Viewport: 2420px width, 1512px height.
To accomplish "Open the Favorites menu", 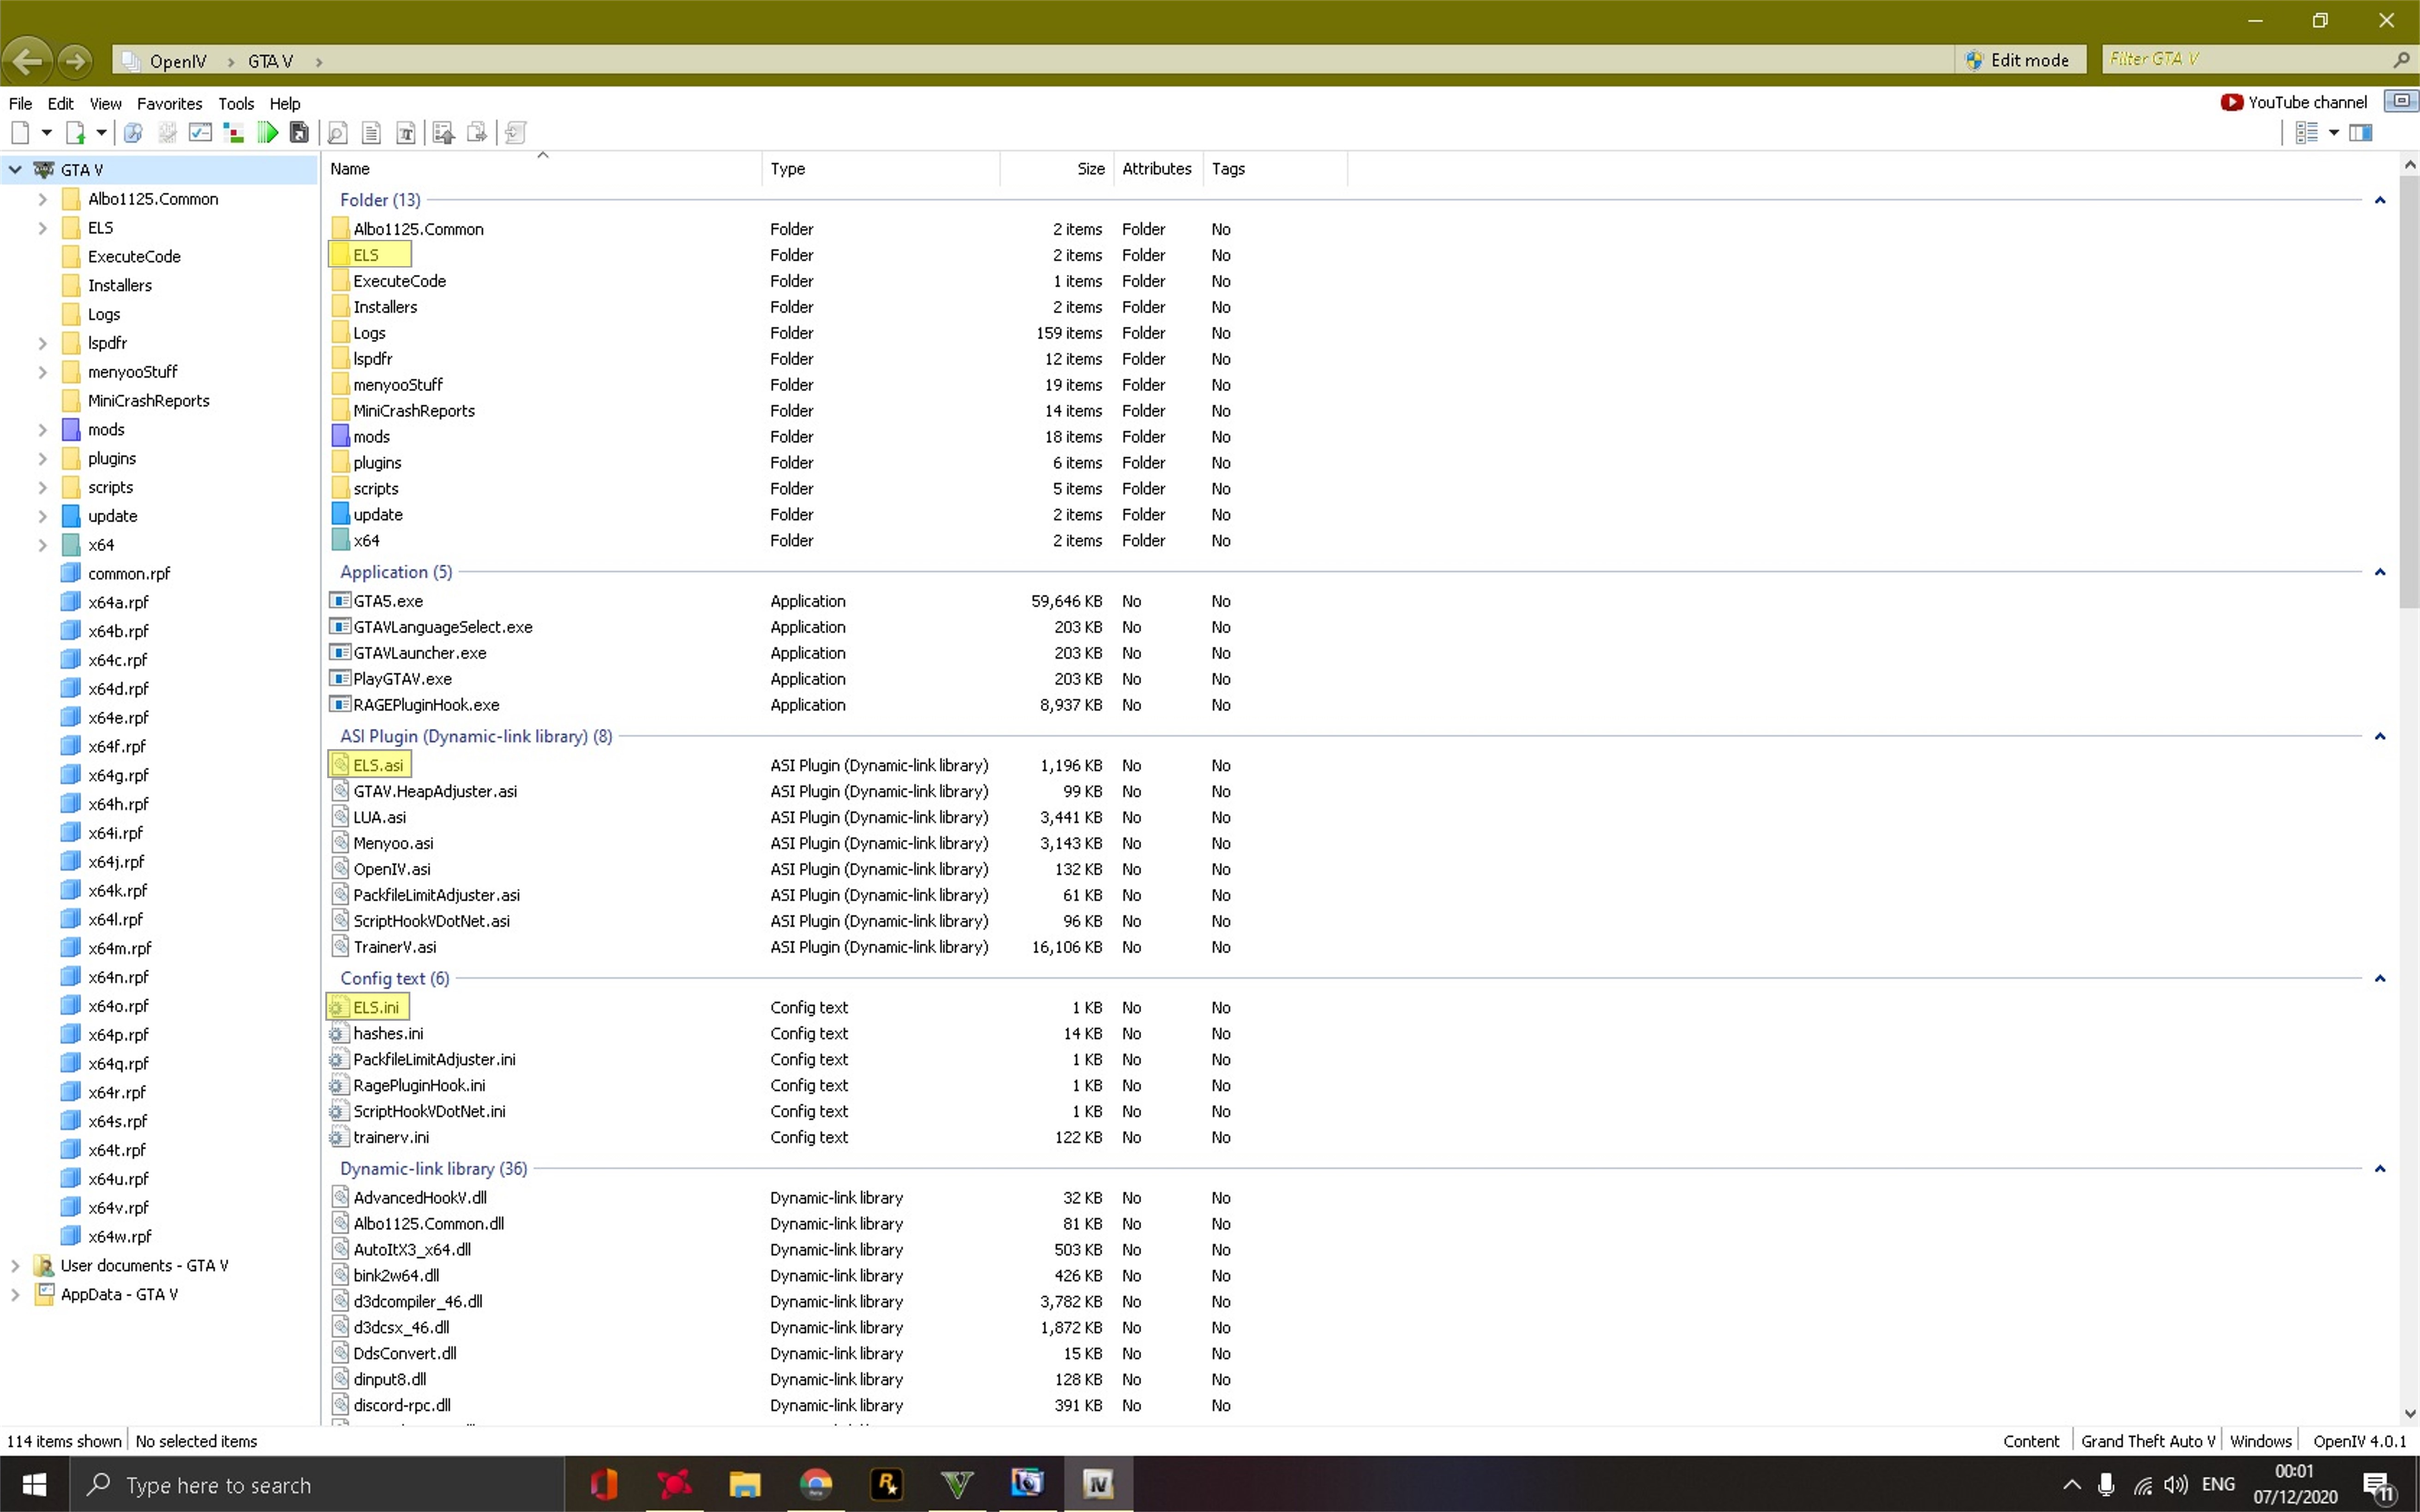I will click(169, 103).
